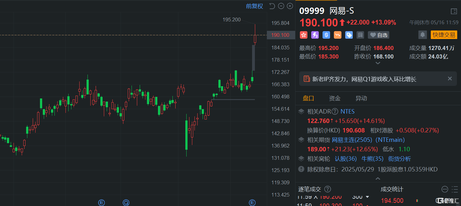Expand more quote details below 昨收价
The image size is (461, 206).
click(x=378, y=63)
